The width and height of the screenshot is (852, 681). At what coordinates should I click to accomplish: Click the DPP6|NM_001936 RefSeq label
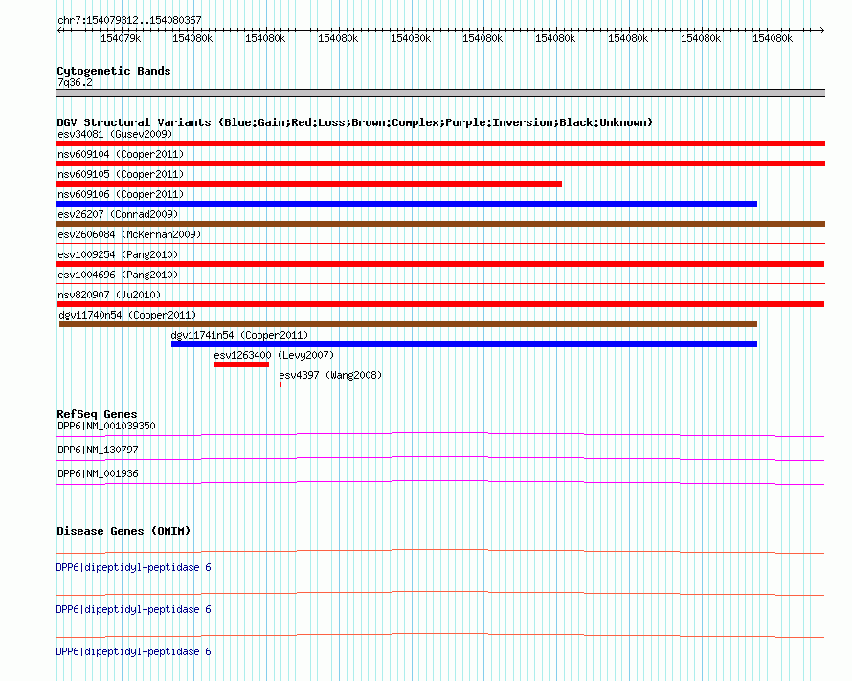tap(98, 473)
